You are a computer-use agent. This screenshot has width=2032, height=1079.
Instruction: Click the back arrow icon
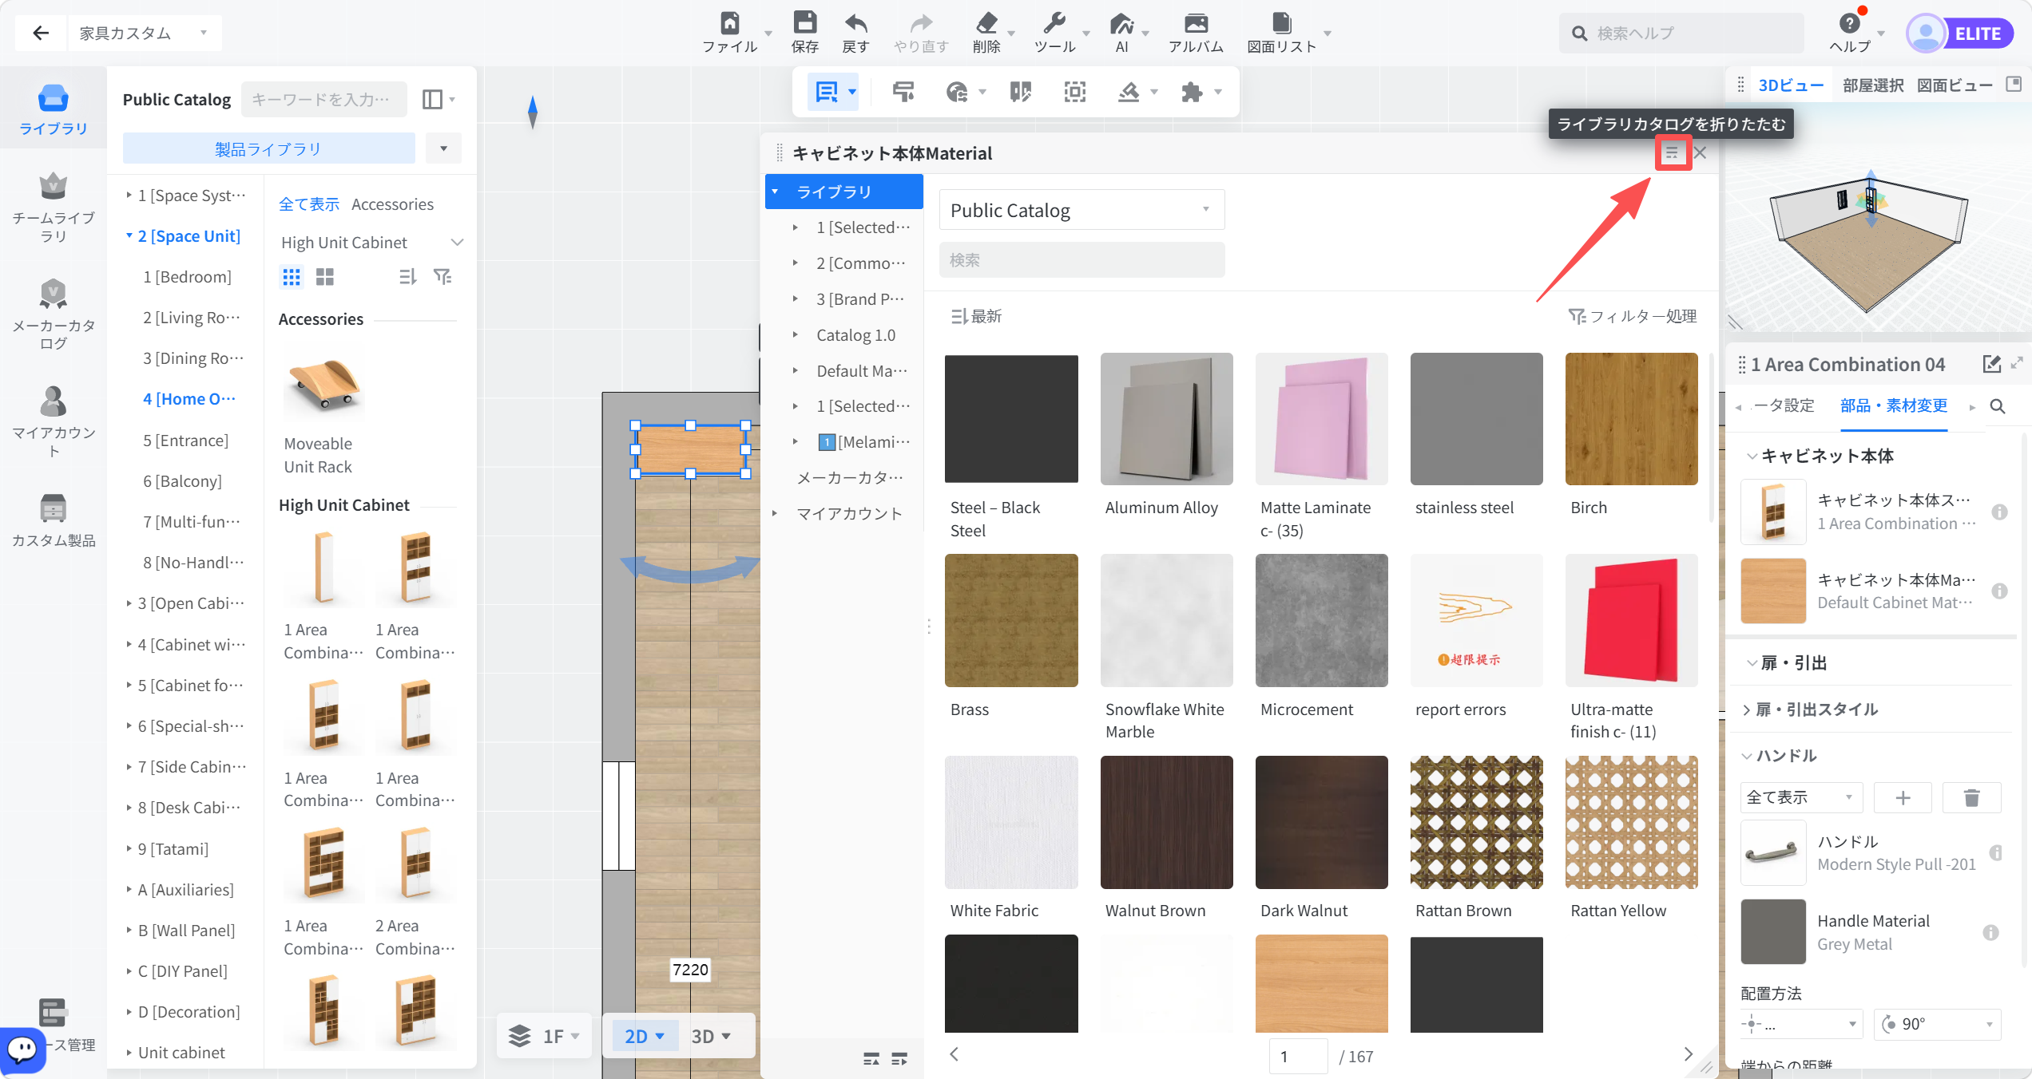[x=41, y=33]
